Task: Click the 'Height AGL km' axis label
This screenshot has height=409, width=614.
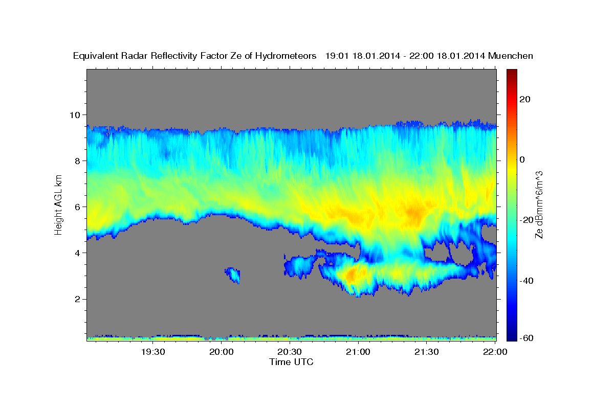Action: 58,204
